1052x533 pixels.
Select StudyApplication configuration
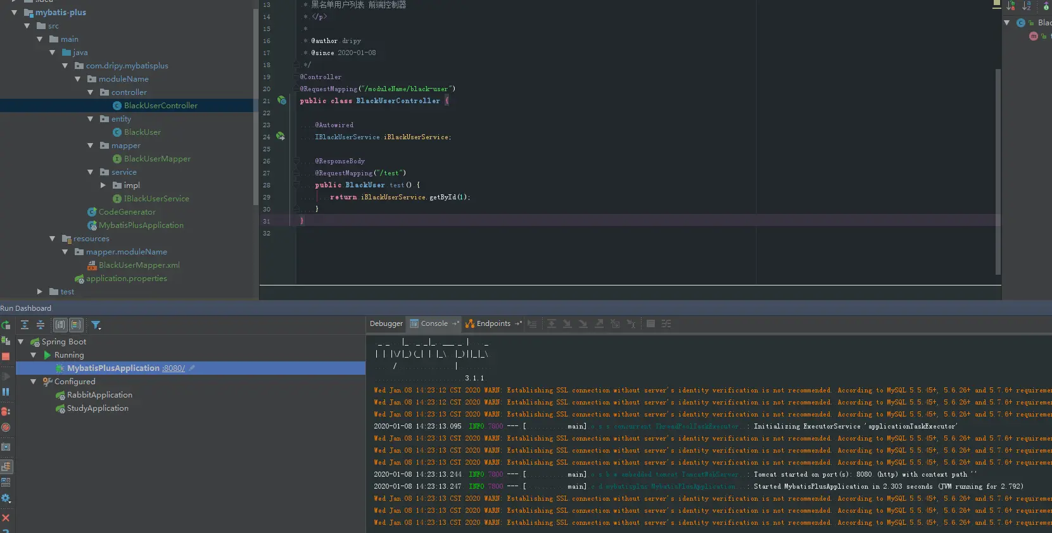(98, 408)
